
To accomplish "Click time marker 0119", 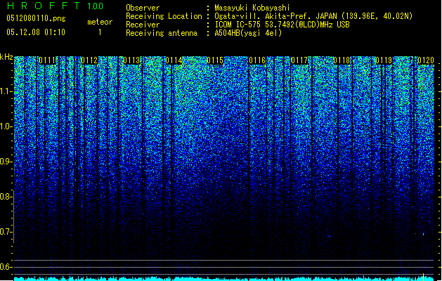I will [384, 60].
